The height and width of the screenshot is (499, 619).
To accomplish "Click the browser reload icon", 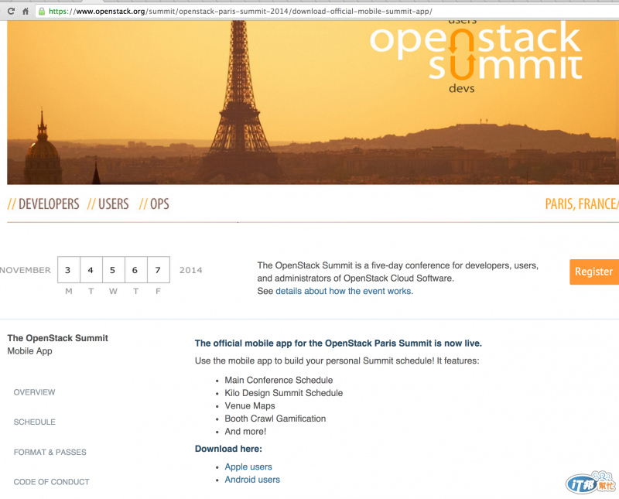I will pos(11,11).
